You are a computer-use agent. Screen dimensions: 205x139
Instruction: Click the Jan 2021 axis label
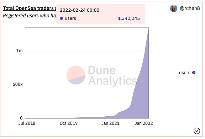110,123
